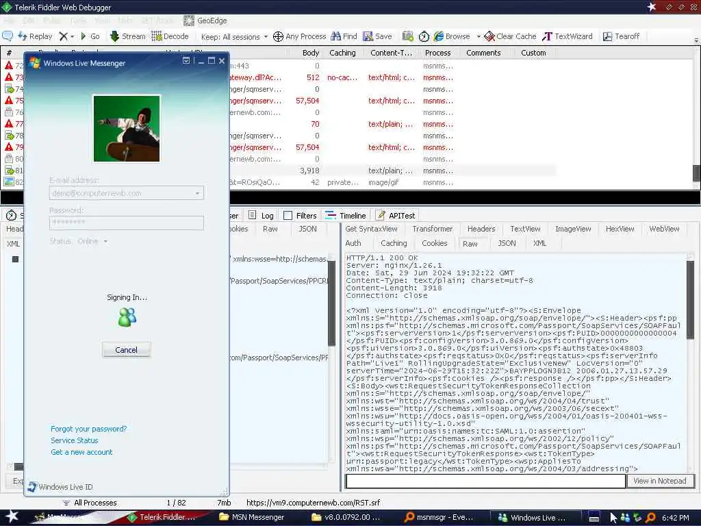Open the APITest tab
This screenshot has height=526, width=701.
(396, 216)
